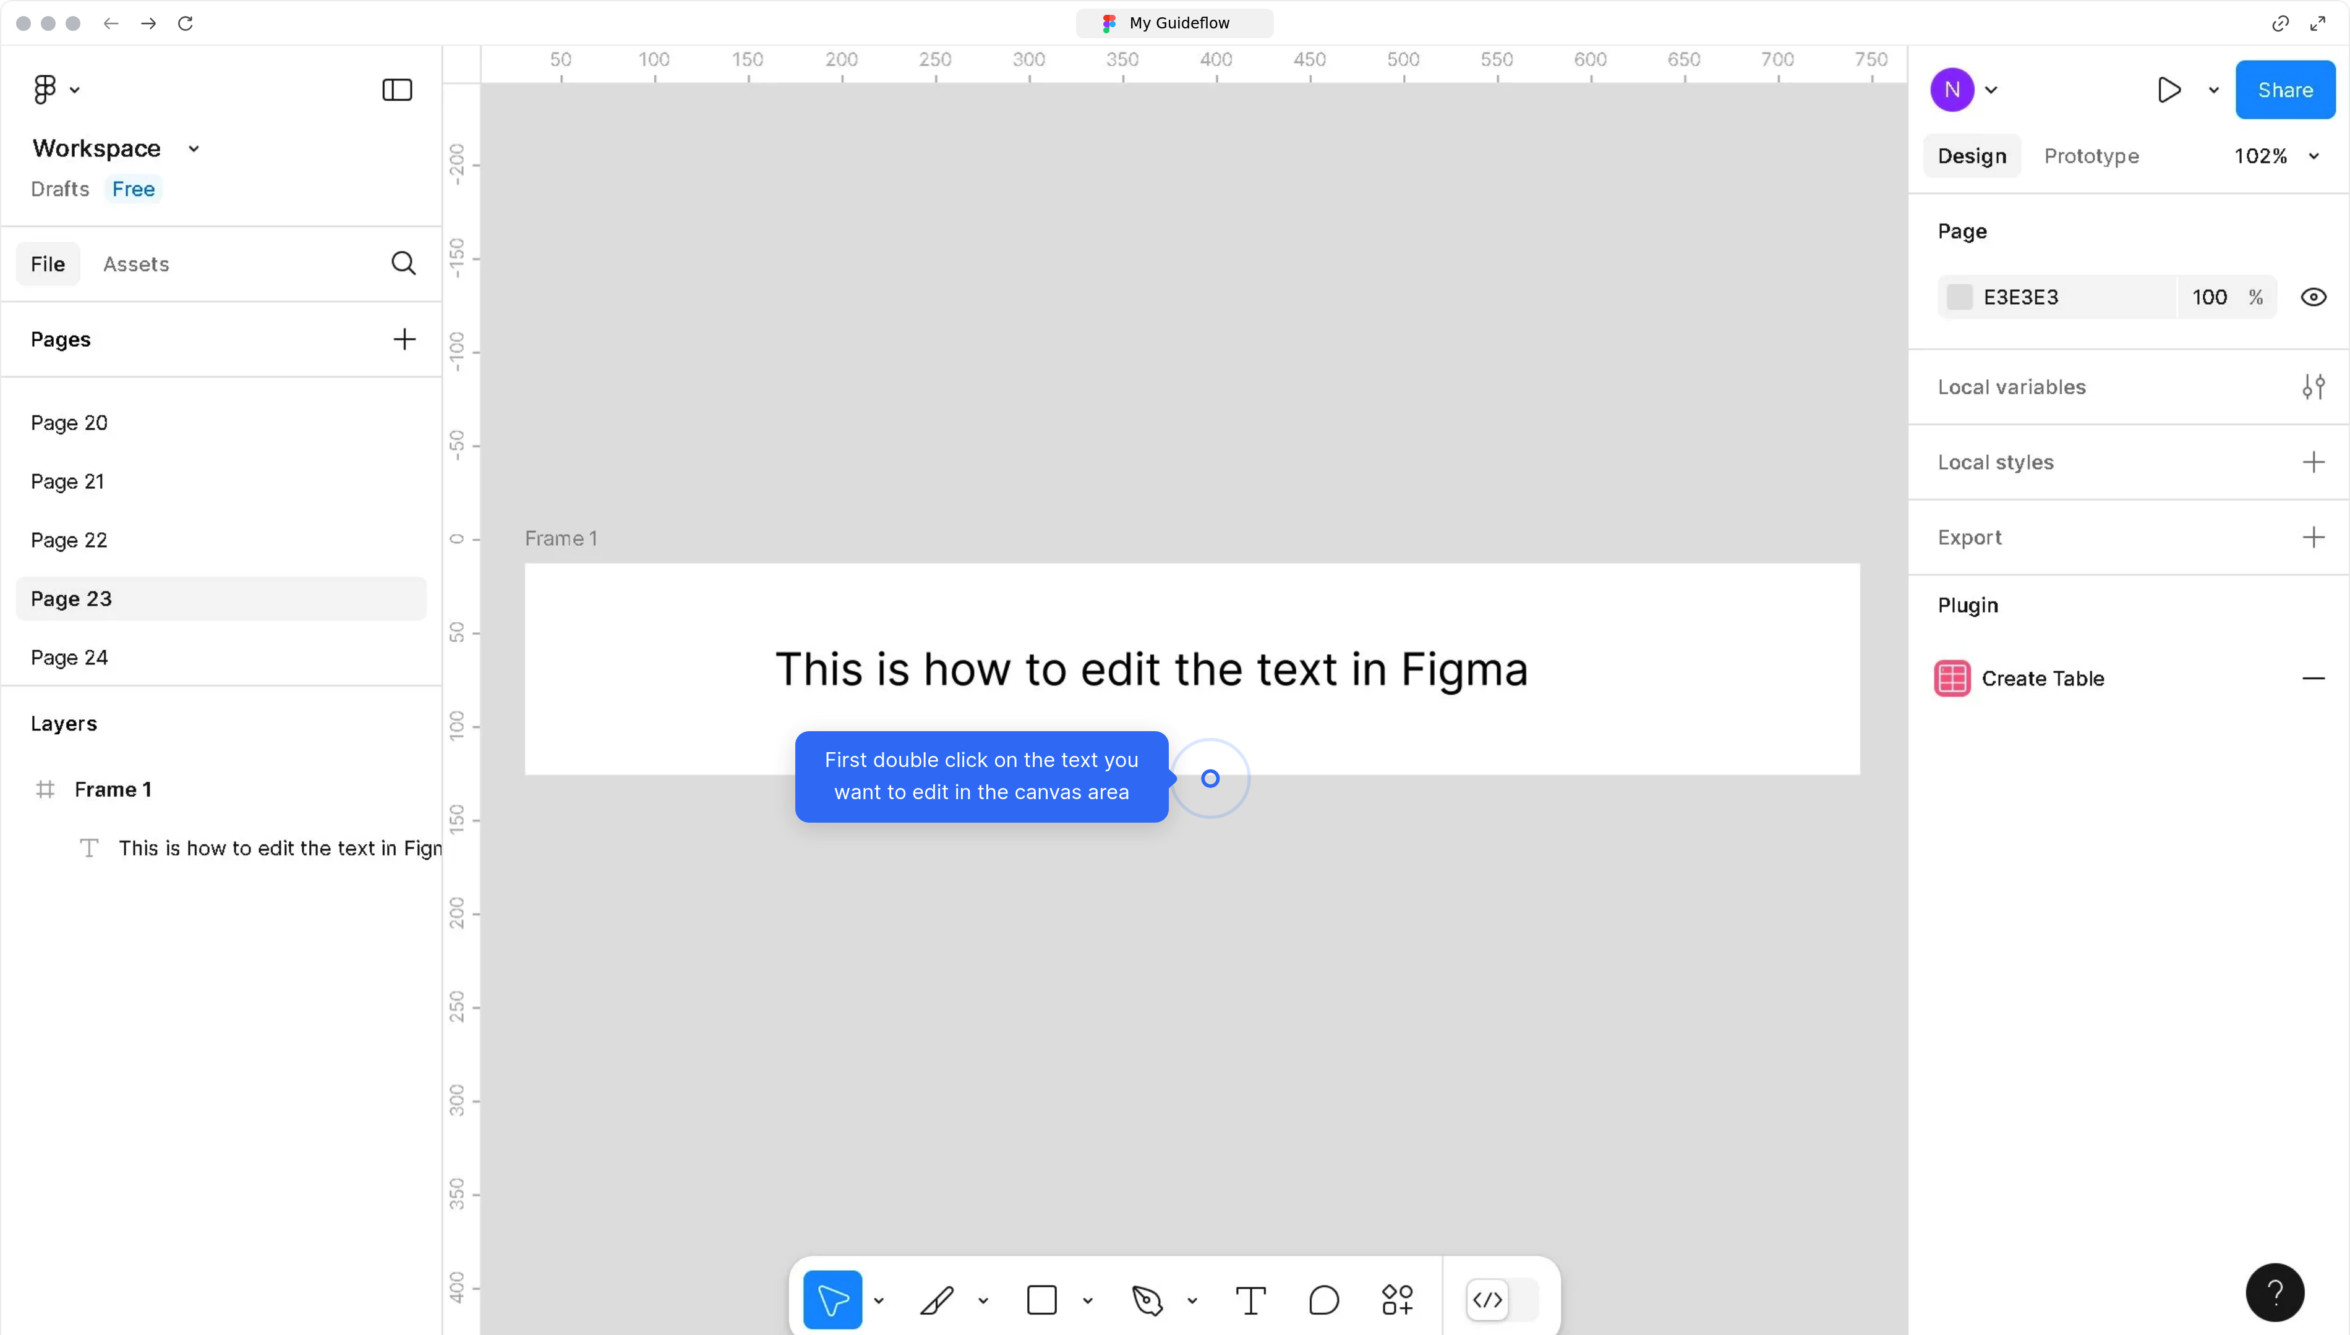Toggle the page color visibility eye
The height and width of the screenshot is (1335, 2350).
(x=2314, y=296)
